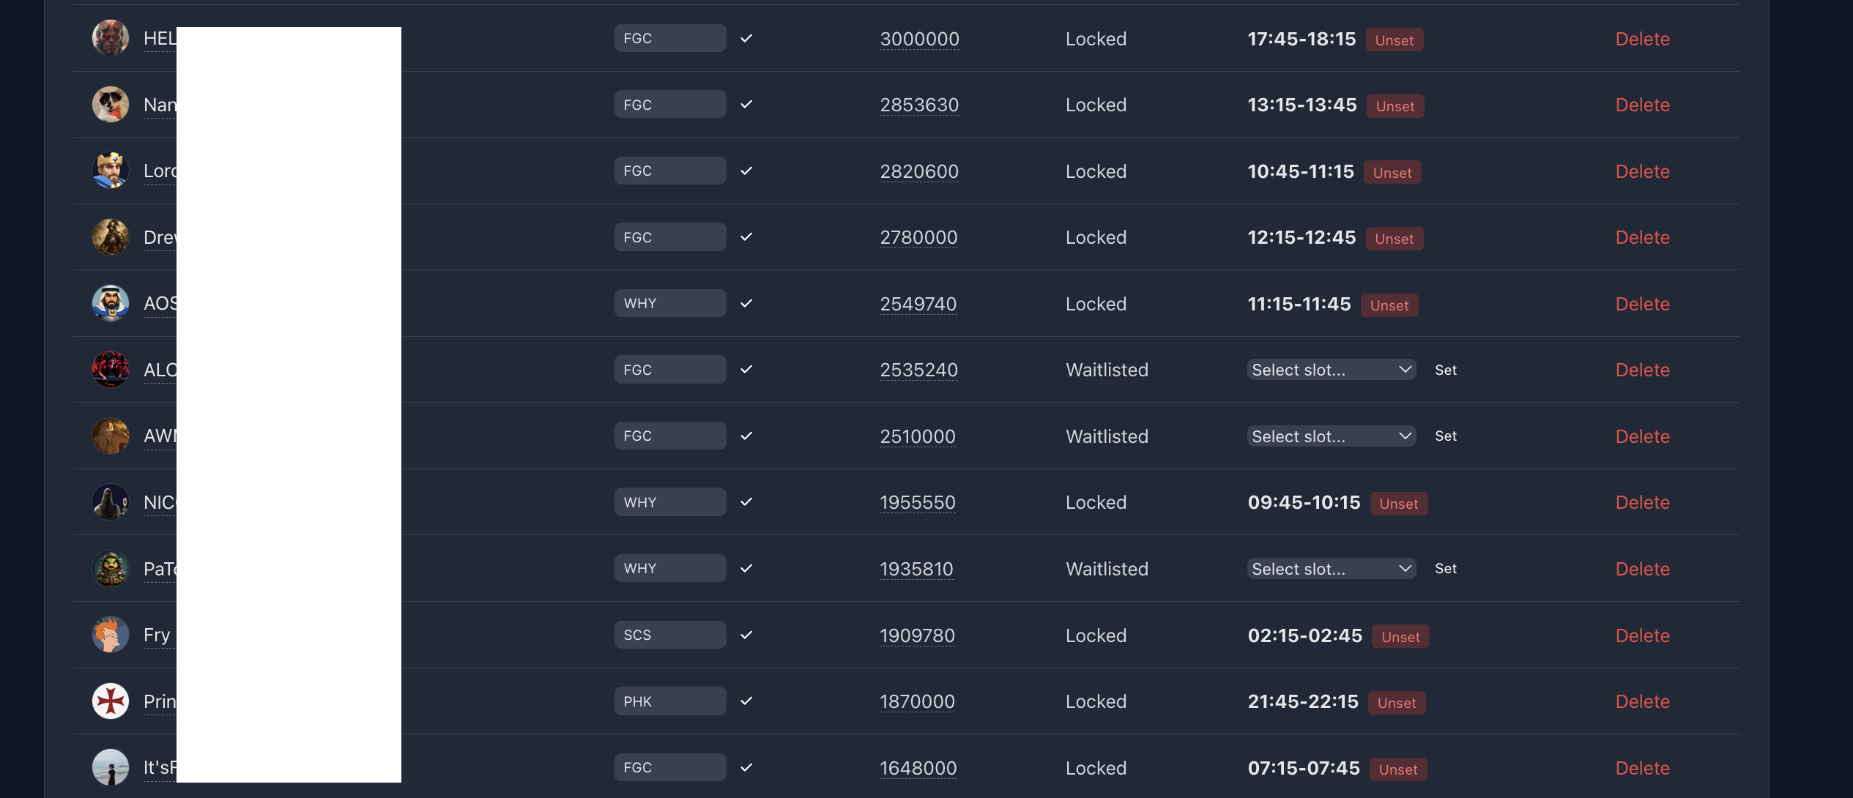Unset the 02:15-02:45 slot

(x=1400, y=637)
